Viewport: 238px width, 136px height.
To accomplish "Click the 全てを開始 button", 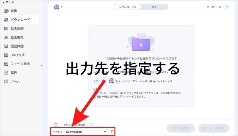I will [x=181, y=128].
